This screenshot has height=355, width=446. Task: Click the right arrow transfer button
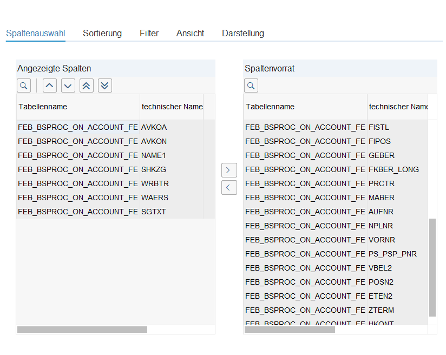click(229, 170)
